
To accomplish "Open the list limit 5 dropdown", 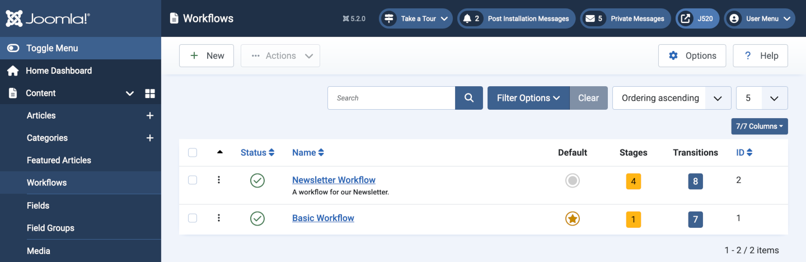I will (762, 98).
